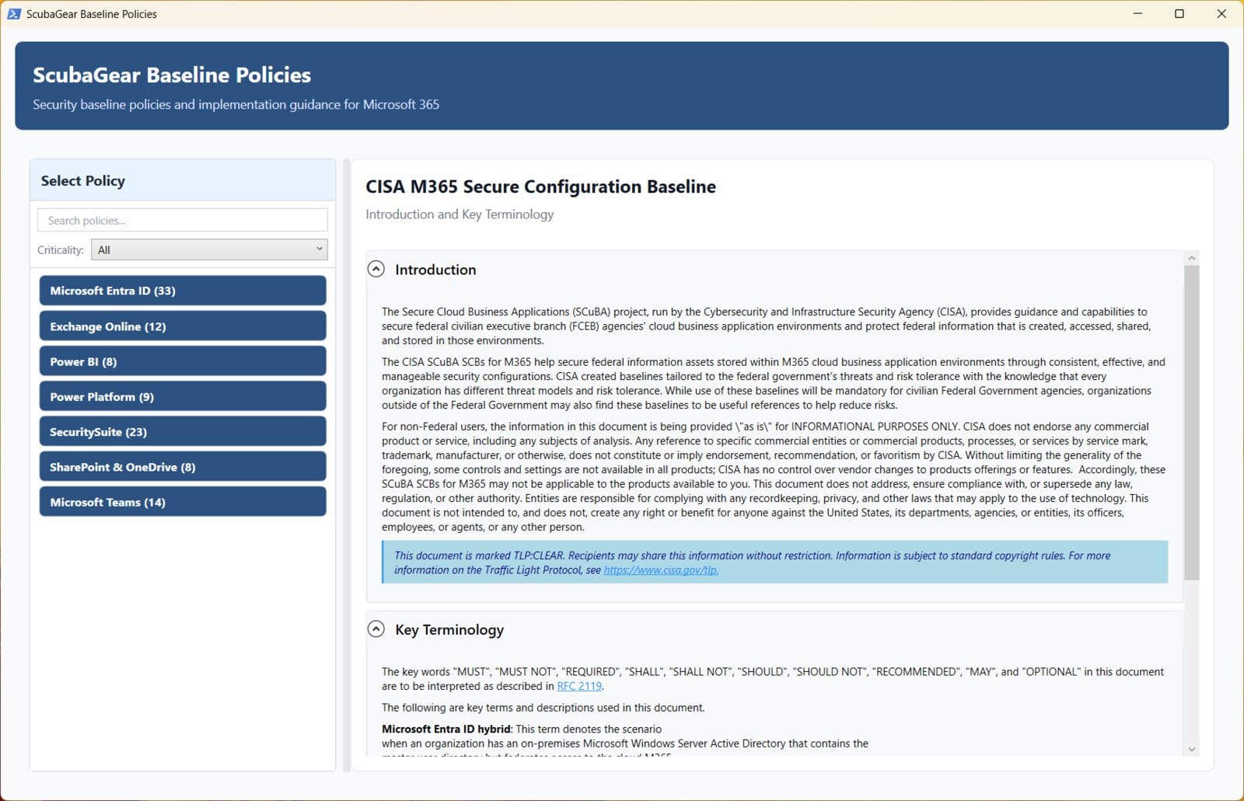Follow the RFC 2119 link
Viewport: 1244px width, 801px height.
[x=579, y=686]
